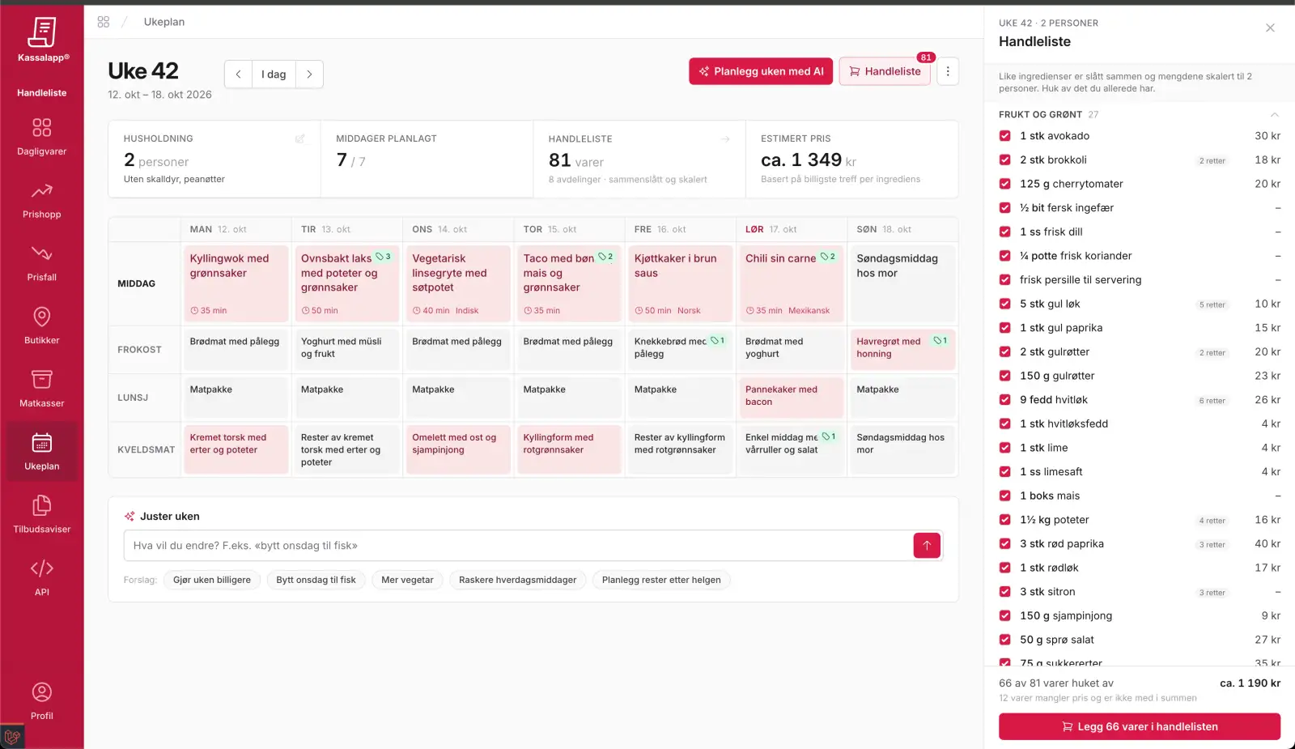Uncheck 1½ kg poteter
This screenshot has width=1295, height=749.
1005,520
